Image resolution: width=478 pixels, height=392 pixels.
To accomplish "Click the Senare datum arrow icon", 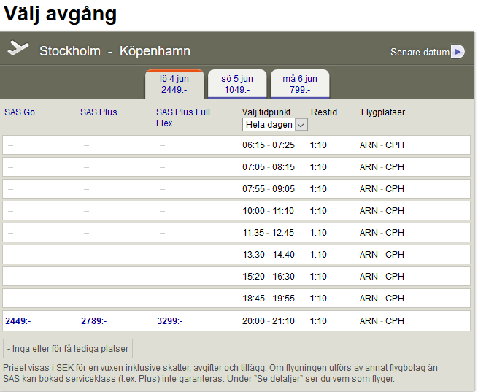I will [x=458, y=52].
